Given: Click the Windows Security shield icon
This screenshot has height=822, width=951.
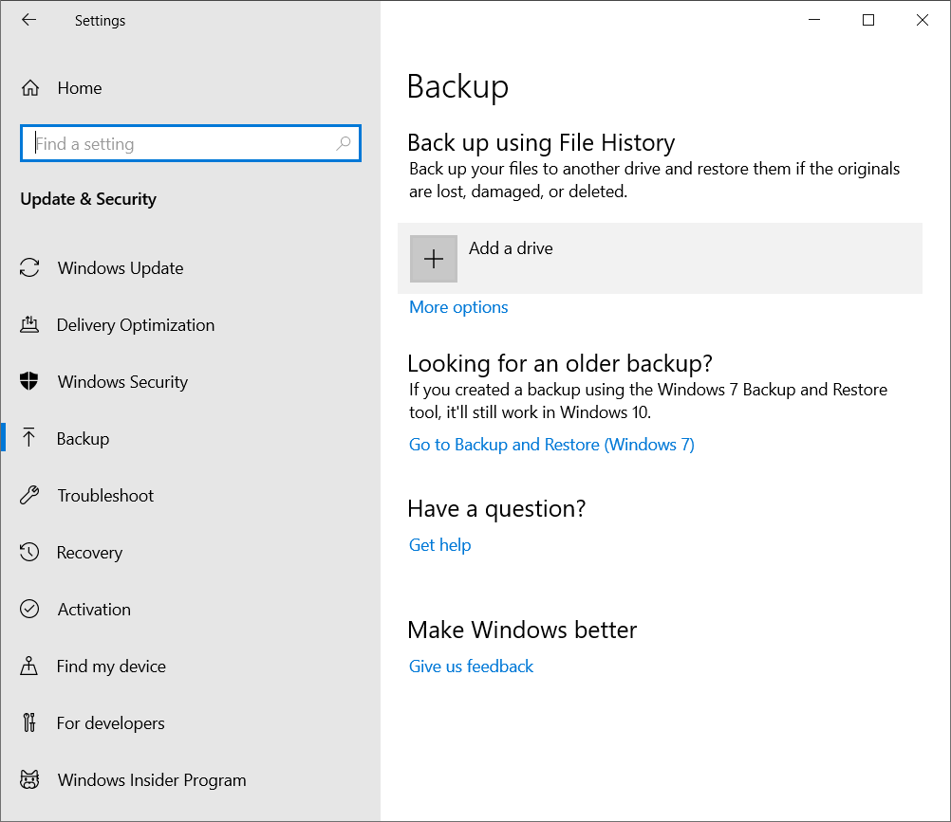Looking at the screenshot, I should (29, 382).
